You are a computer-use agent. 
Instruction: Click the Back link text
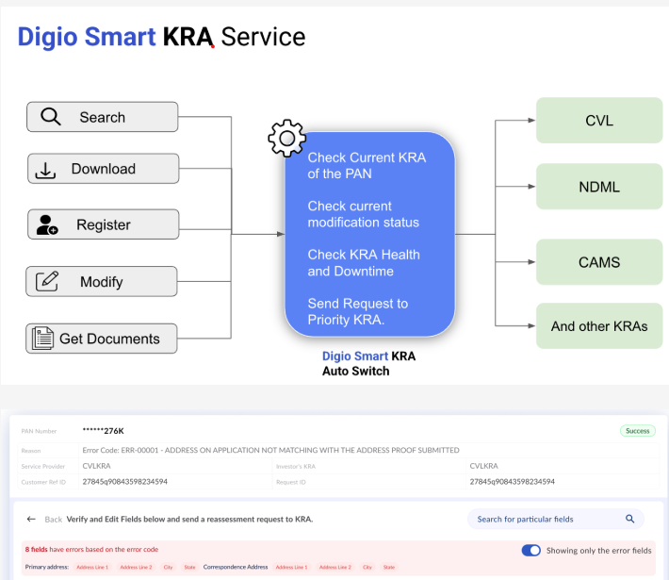click(x=54, y=520)
